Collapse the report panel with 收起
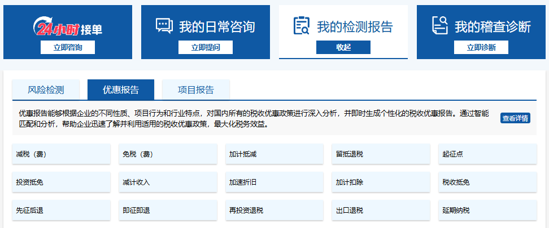 (x=343, y=47)
